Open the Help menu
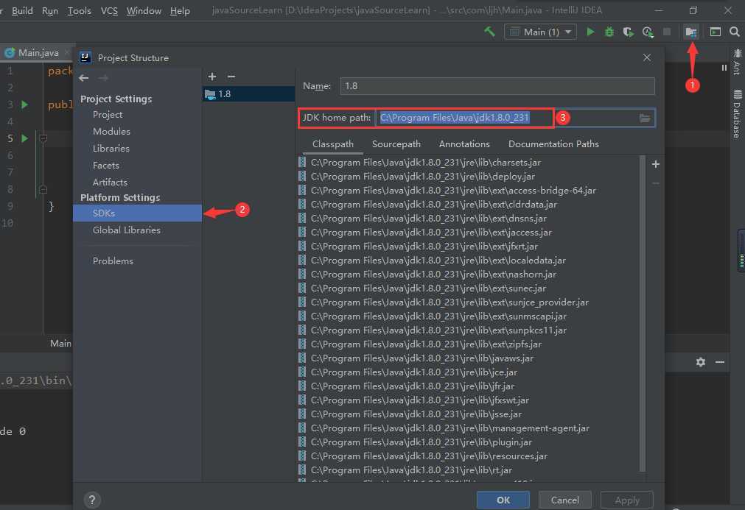 tap(180, 10)
